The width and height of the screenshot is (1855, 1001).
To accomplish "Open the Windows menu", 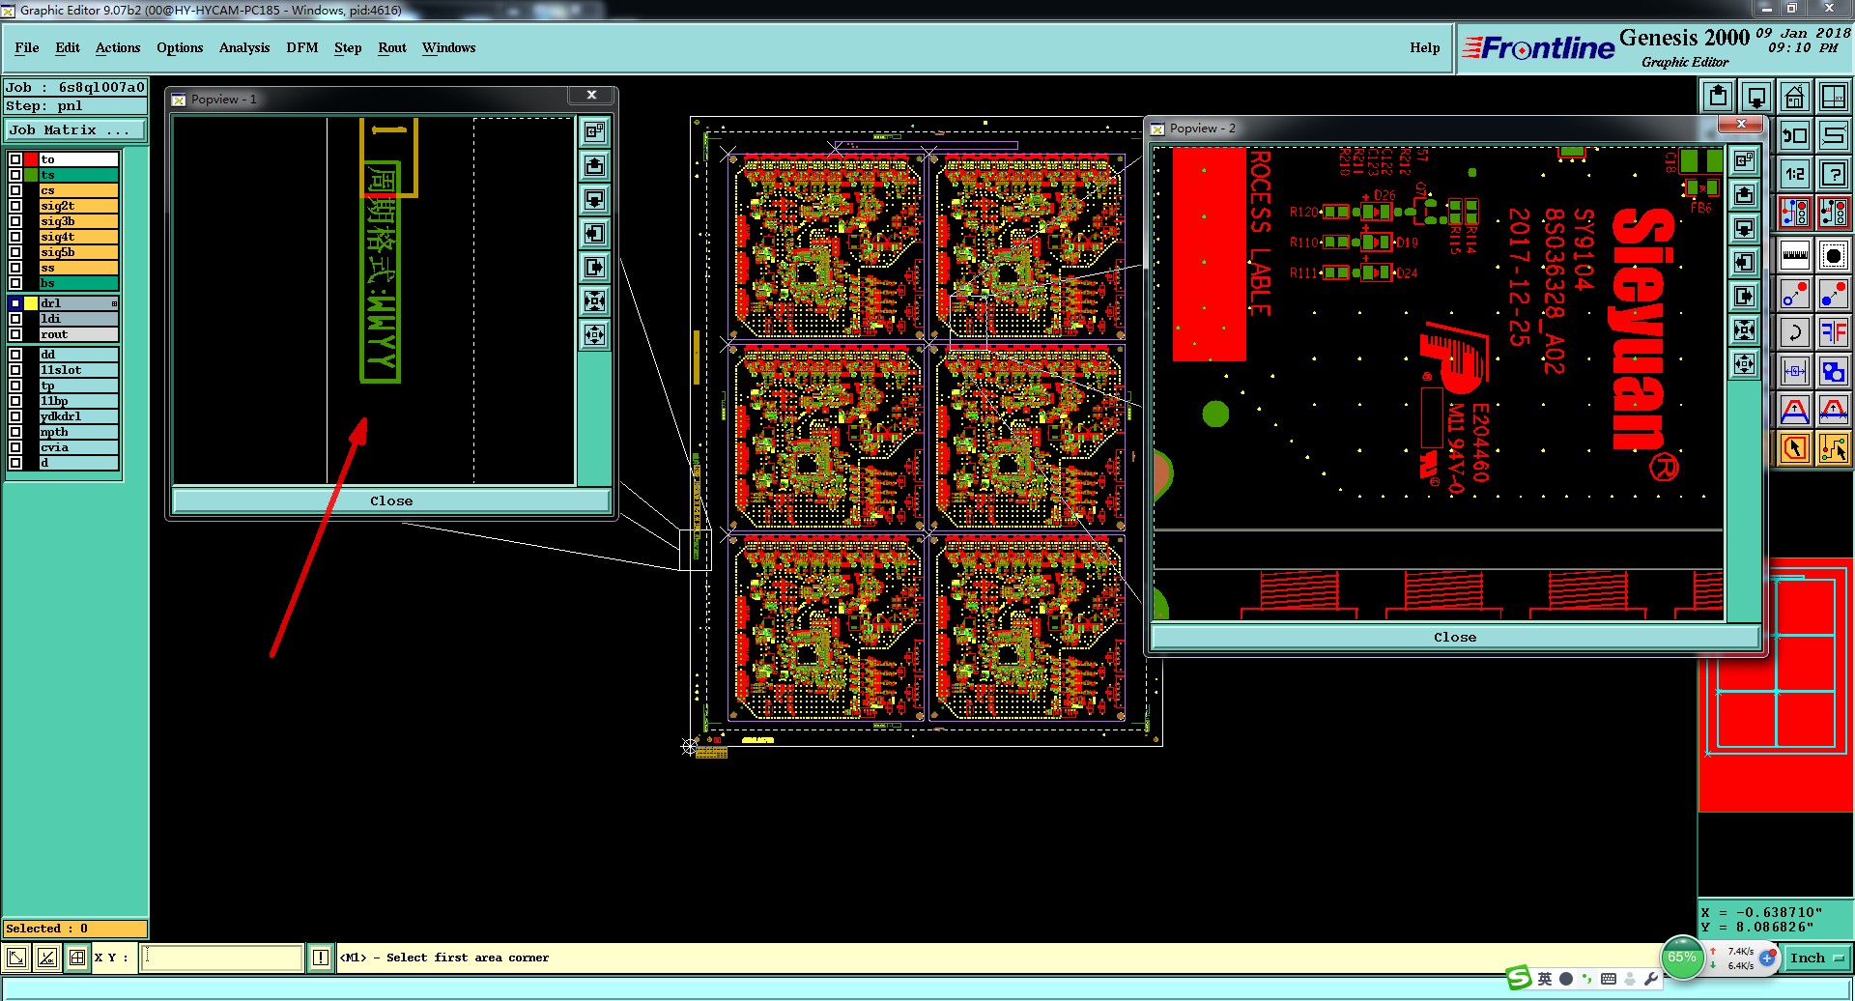I will click(449, 47).
